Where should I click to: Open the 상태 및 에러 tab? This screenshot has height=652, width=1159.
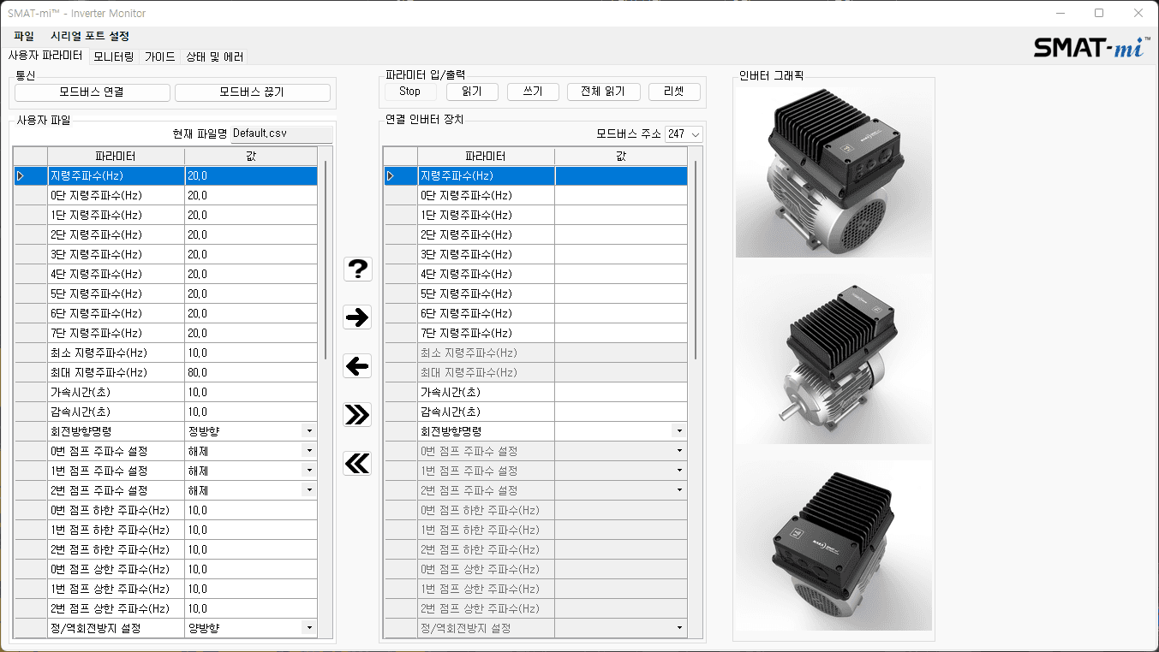point(214,56)
